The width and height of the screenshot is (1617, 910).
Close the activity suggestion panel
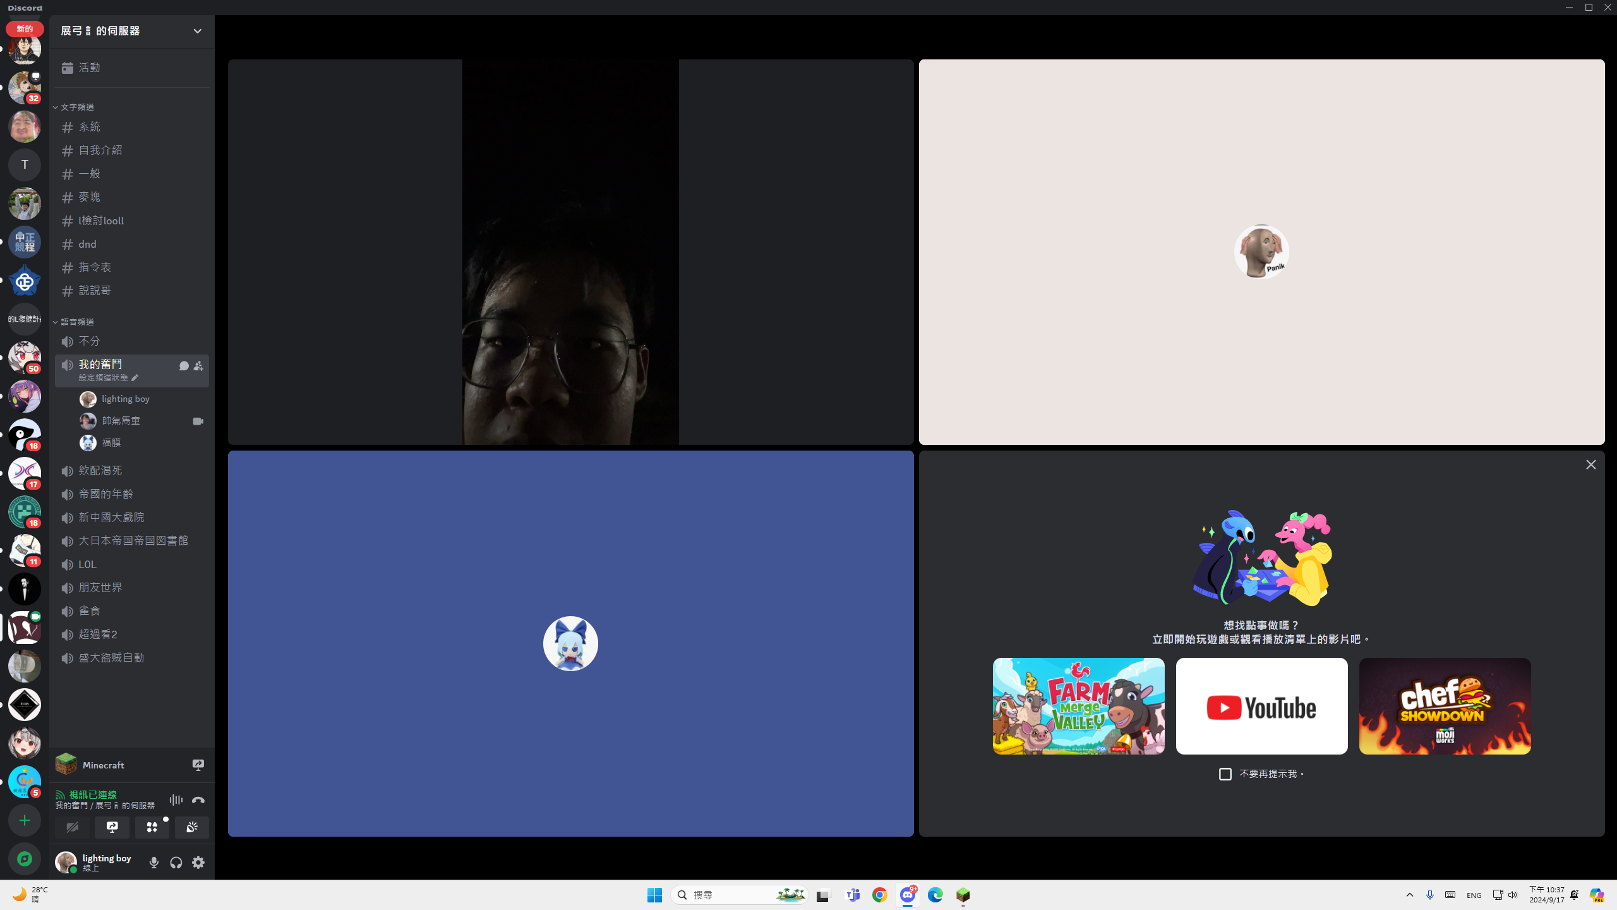pos(1590,464)
